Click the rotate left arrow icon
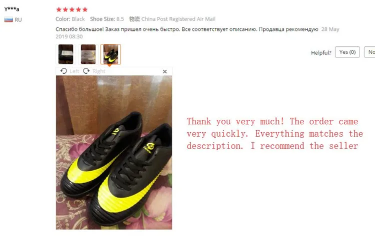Screen dimensions: 375x236 [63, 71]
